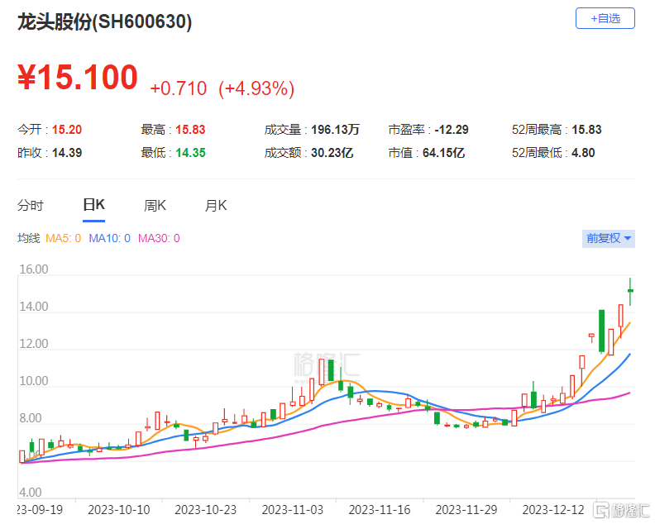Image resolution: width=655 pixels, height=524 pixels.
Task: Click the 市盈率 value -12.29
Action: (x=452, y=130)
